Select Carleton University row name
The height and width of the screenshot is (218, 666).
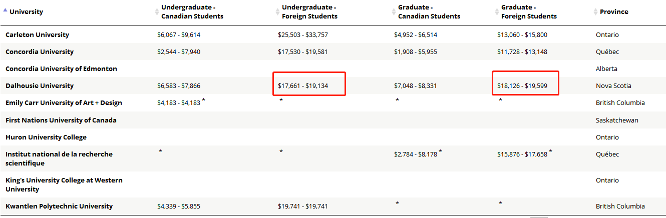[38, 34]
